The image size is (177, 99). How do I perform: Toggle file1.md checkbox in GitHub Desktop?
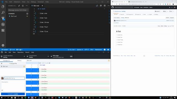pos(2,67)
